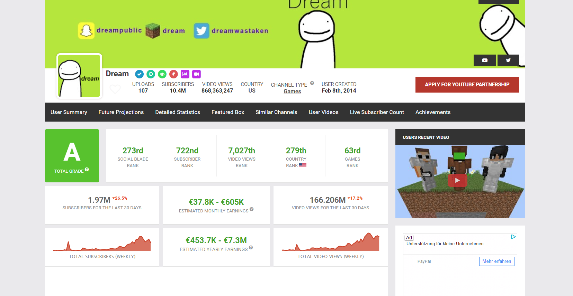
Task: Click the €453.7K - €7.3M yearly earnings
Action: [x=216, y=240]
